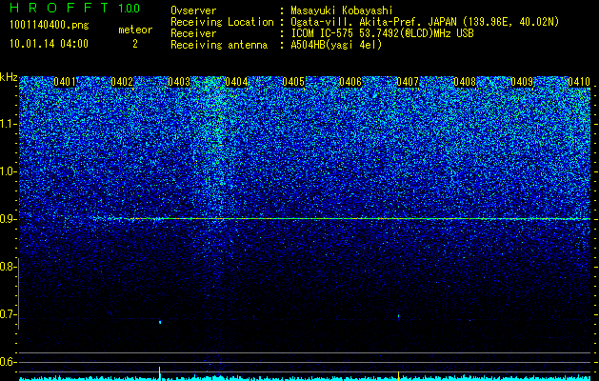The width and height of the screenshot is (599, 381).
Task: Click the kHz axis unit label
Action: coord(9,77)
